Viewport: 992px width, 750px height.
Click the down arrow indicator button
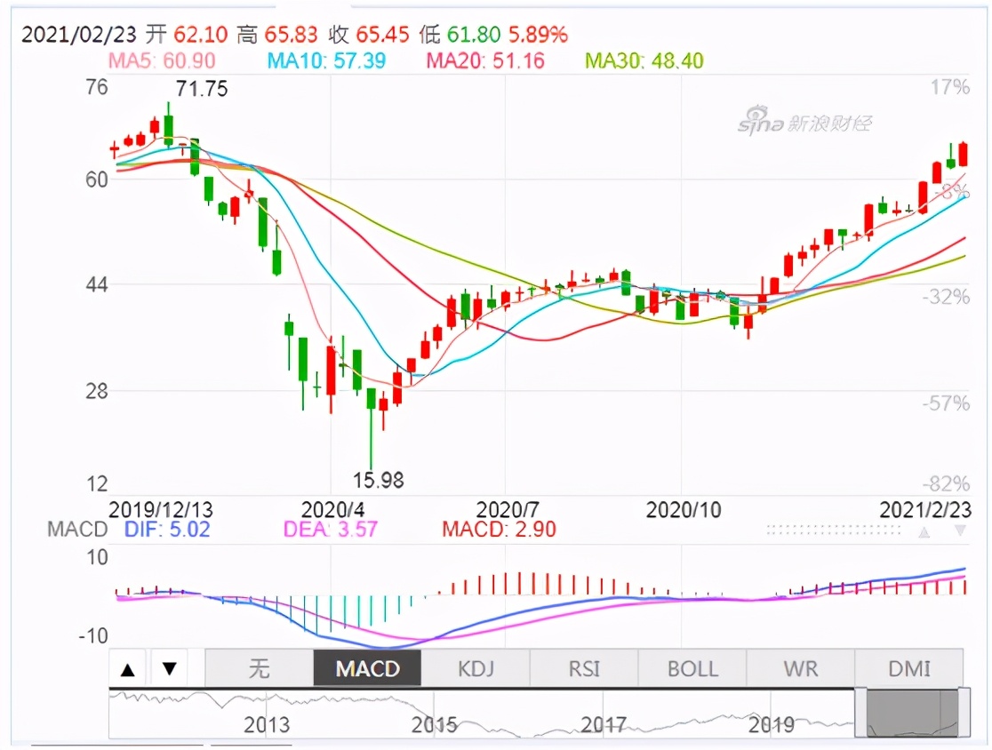(169, 668)
